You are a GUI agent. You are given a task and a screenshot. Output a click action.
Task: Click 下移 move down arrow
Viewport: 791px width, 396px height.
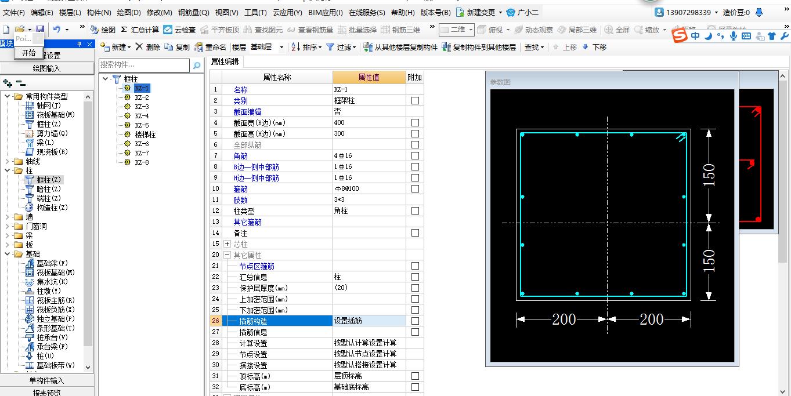pos(594,47)
